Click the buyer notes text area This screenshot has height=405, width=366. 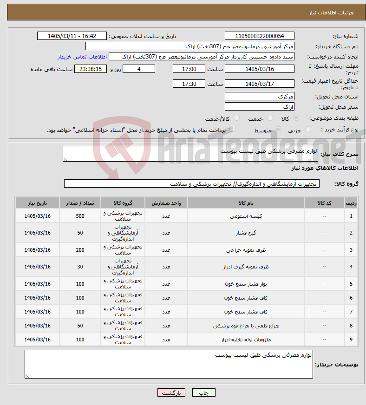[x=169, y=364]
